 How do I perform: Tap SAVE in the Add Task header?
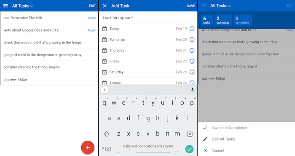(x=191, y=6)
